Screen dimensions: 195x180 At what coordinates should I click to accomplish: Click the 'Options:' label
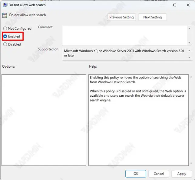click(8, 66)
